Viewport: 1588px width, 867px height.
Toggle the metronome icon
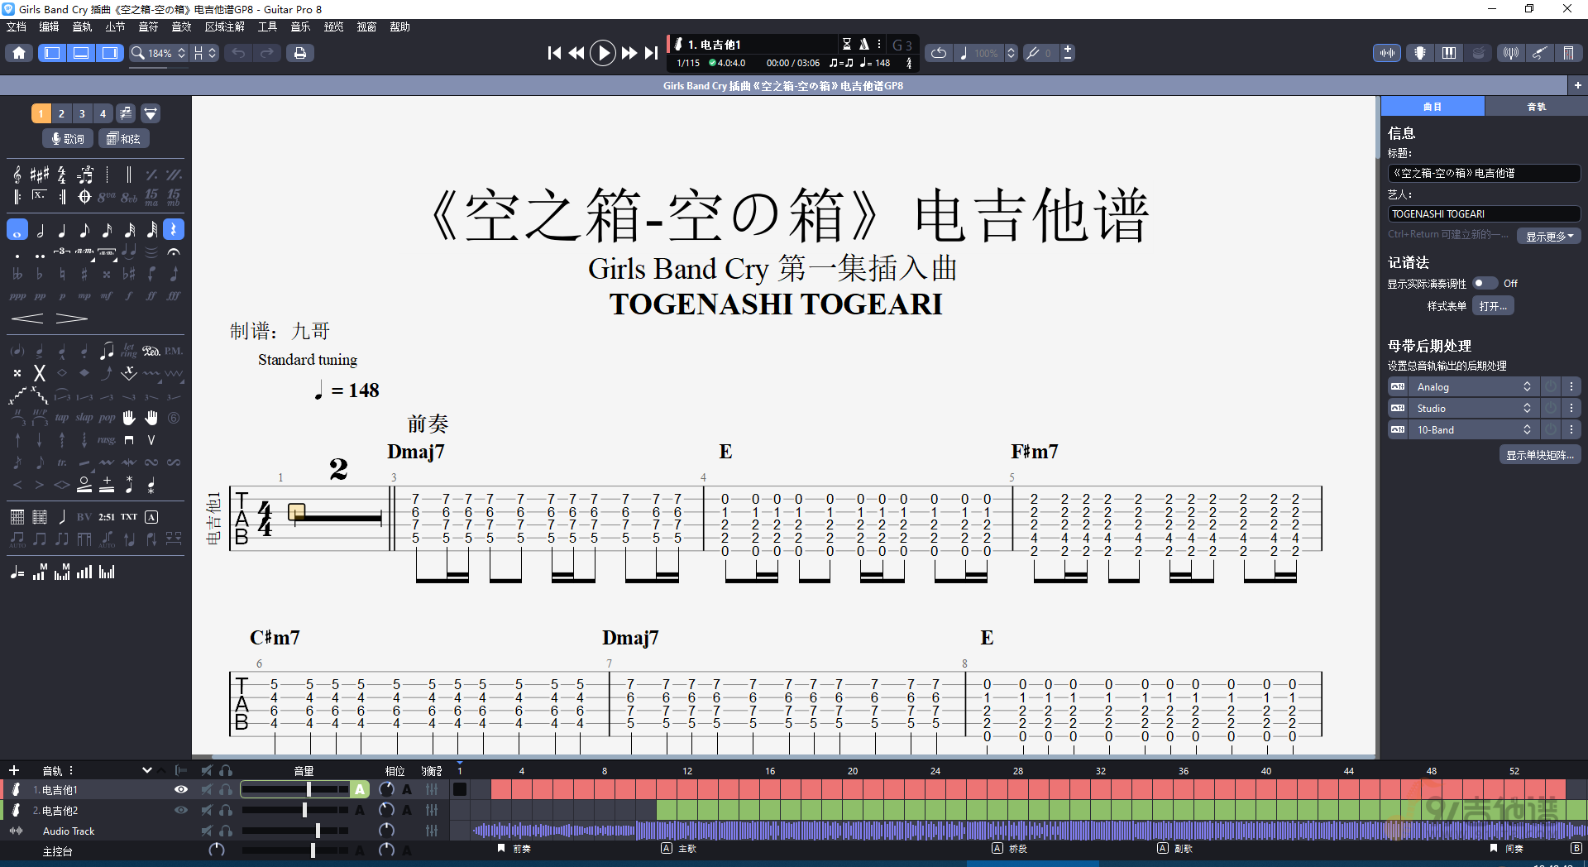click(x=863, y=44)
